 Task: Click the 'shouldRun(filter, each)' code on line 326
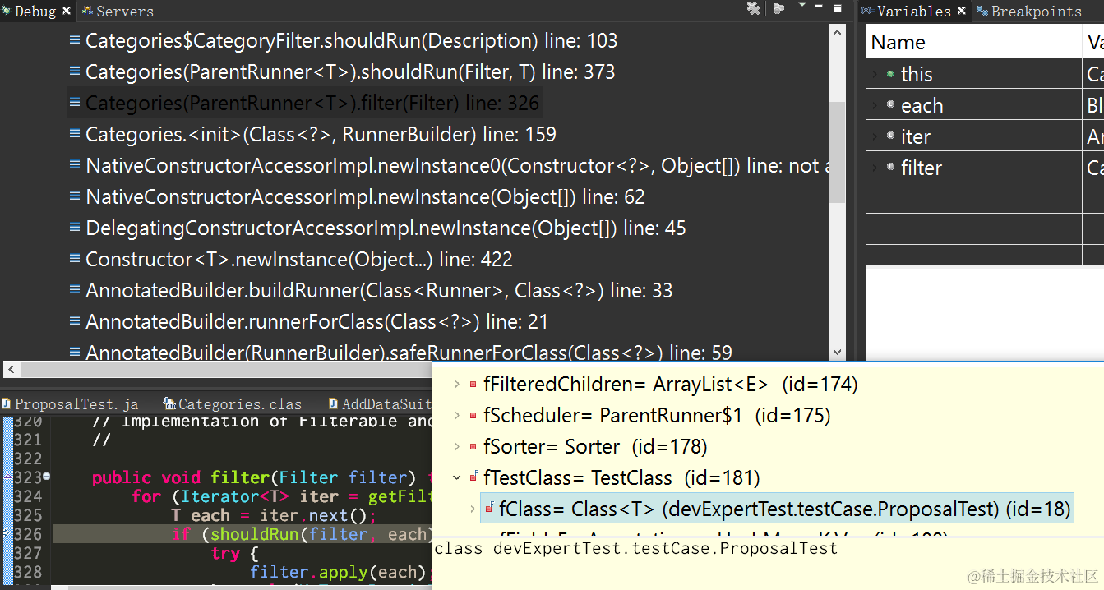pyautogui.click(x=319, y=534)
